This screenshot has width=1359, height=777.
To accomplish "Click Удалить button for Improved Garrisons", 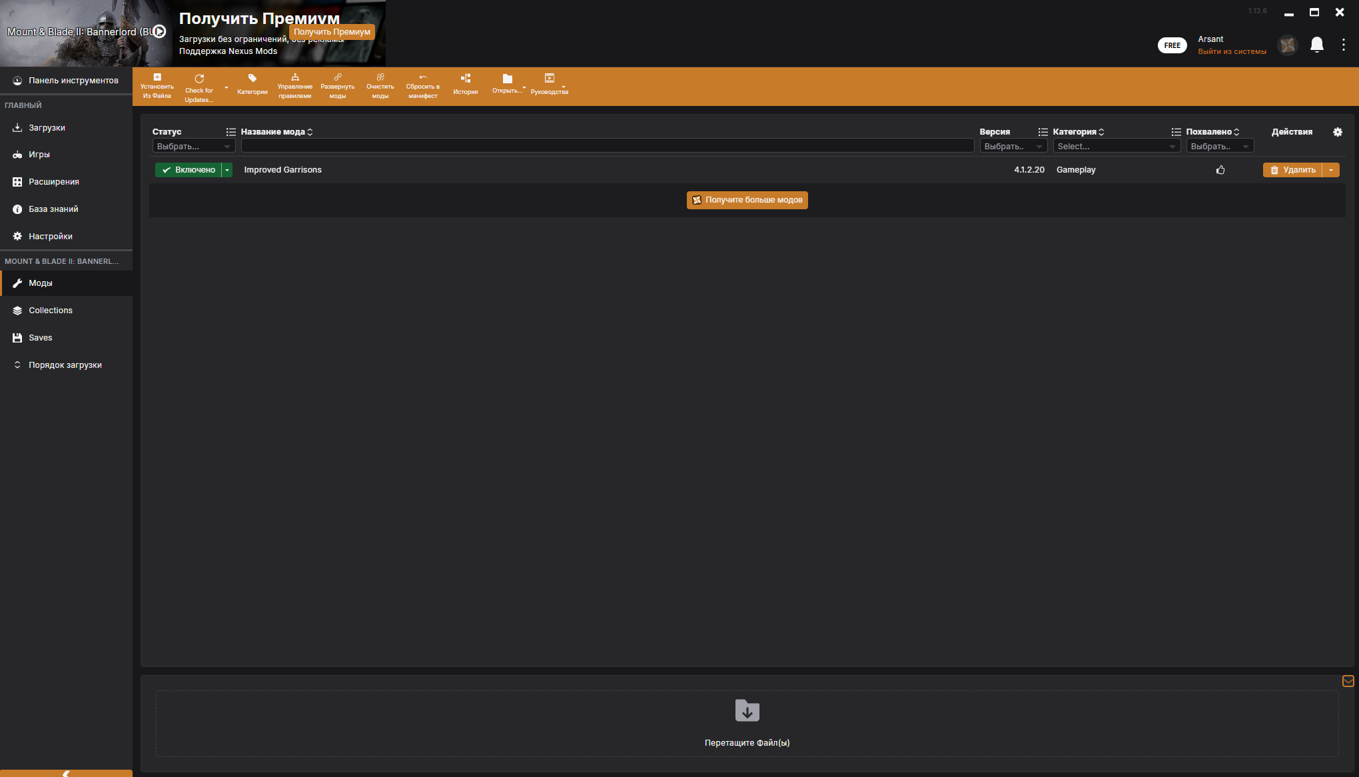I will point(1292,170).
